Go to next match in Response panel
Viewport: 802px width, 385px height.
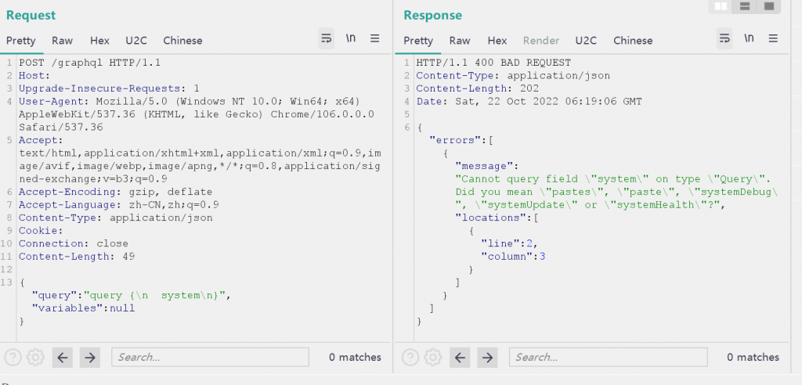tap(488, 358)
